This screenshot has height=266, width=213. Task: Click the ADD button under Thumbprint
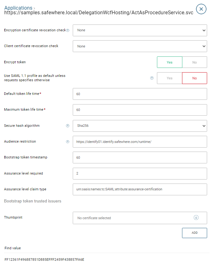point(194,233)
